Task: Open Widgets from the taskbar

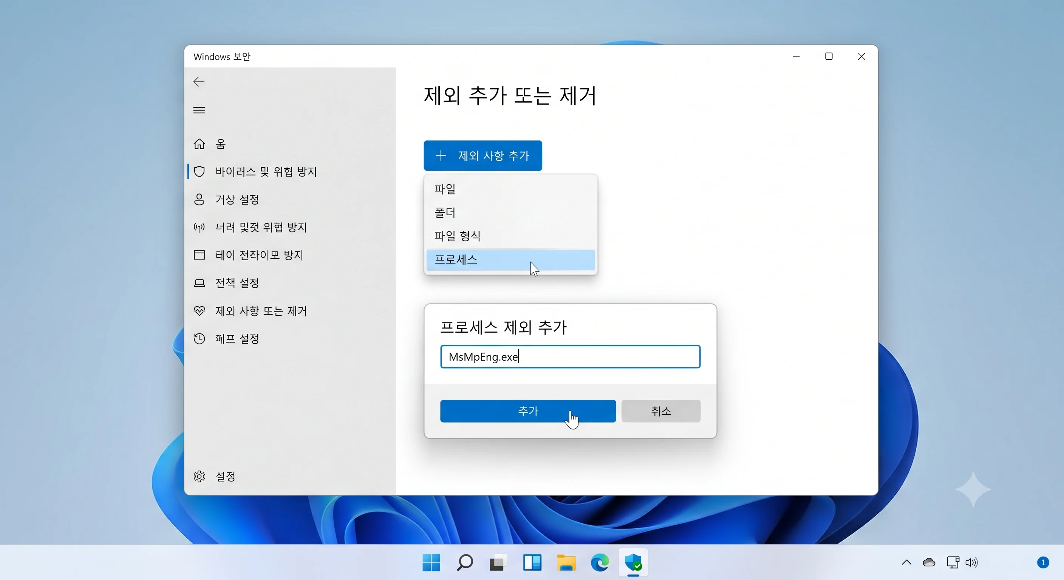Action: click(x=532, y=562)
